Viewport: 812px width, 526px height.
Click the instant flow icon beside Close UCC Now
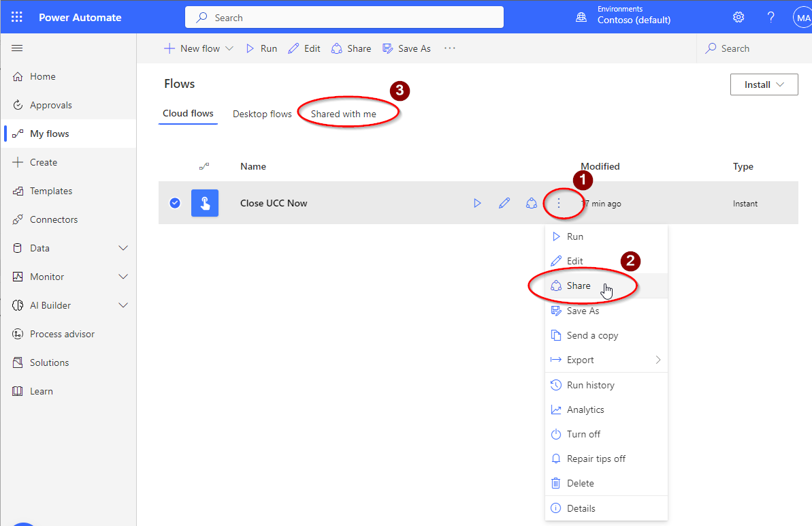pyautogui.click(x=205, y=203)
